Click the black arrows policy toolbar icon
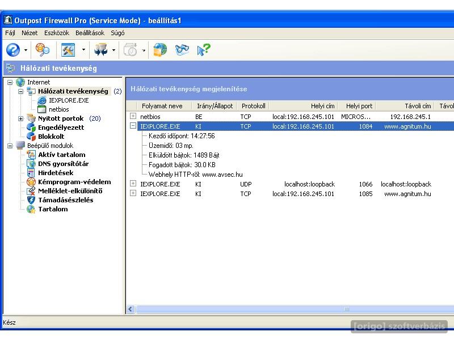Screen dimensions: 454x340 tap(100, 50)
